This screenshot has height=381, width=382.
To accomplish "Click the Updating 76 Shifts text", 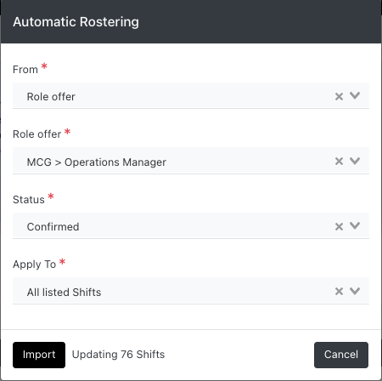I will point(118,355).
